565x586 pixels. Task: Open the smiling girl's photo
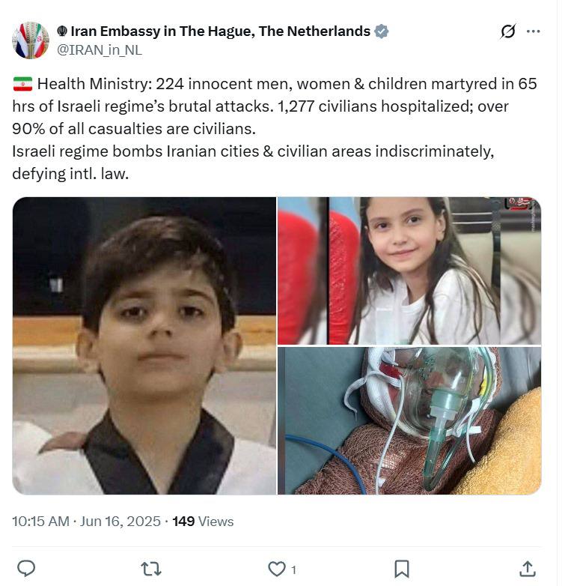coord(409,271)
